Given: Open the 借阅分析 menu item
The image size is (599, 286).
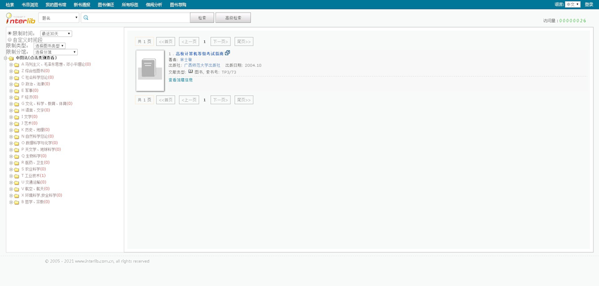Looking at the screenshot, I should click(x=154, y=5).
